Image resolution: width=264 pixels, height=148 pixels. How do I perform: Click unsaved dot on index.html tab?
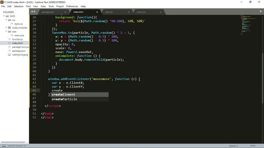click(97, 12)
